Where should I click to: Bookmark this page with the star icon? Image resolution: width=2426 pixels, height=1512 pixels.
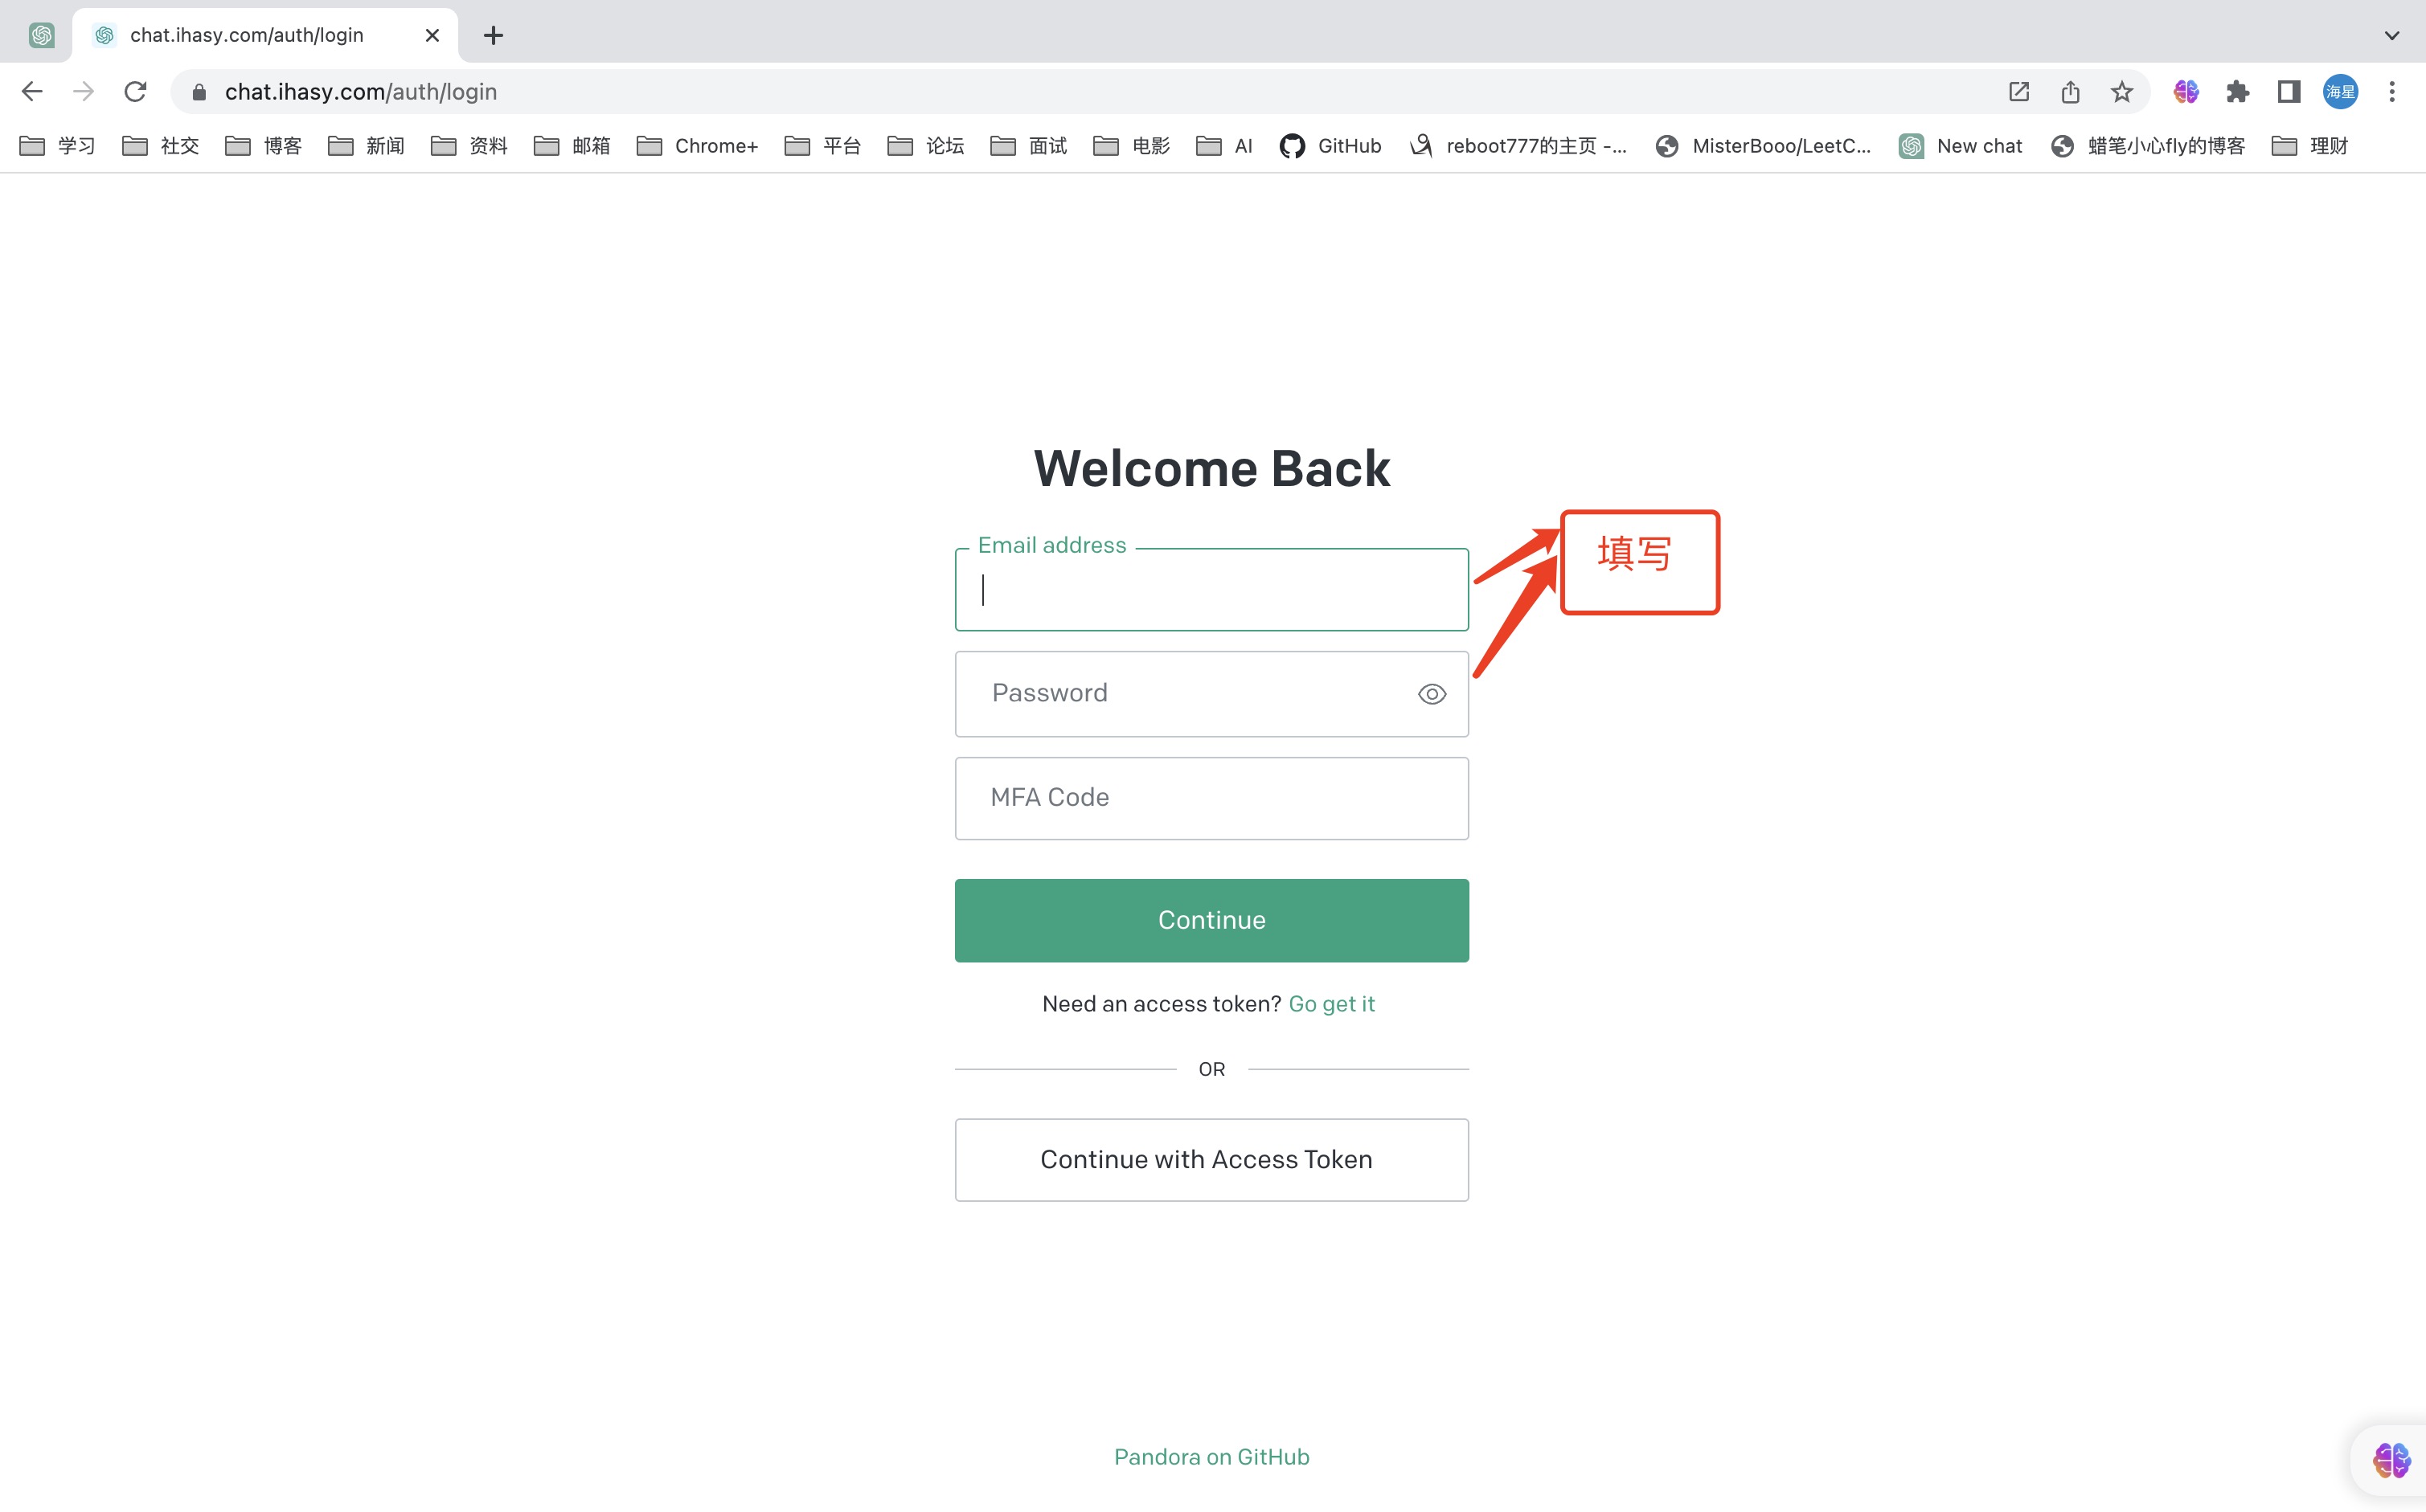[2121, 92]
